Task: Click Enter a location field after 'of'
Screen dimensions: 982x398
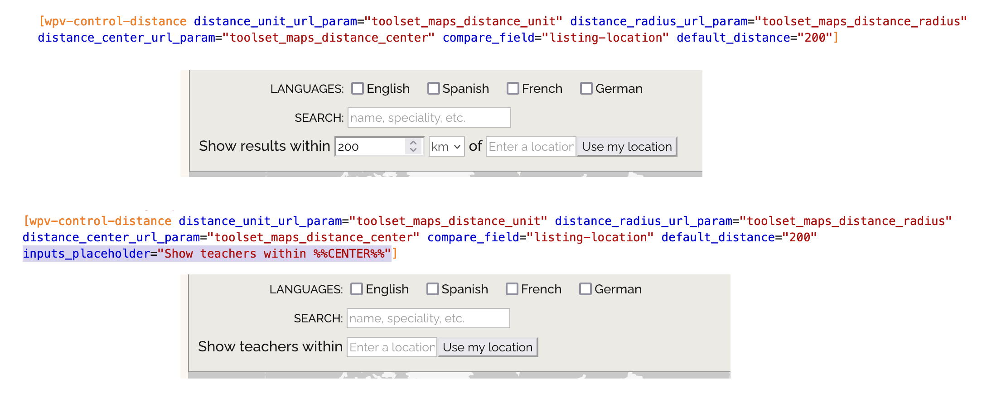Action: [531, 147]
